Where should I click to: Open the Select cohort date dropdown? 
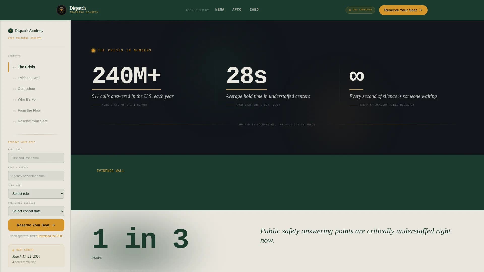click(36, 211)
